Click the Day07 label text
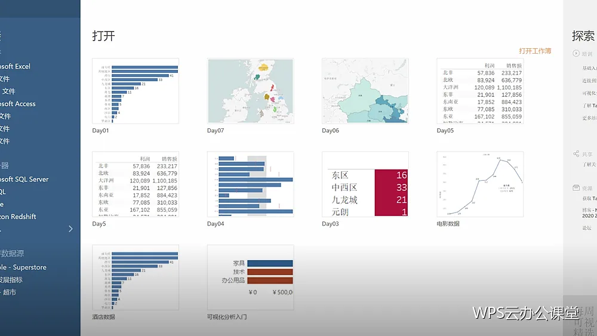The width and height of the screenshot is (597, 336). 216,131
